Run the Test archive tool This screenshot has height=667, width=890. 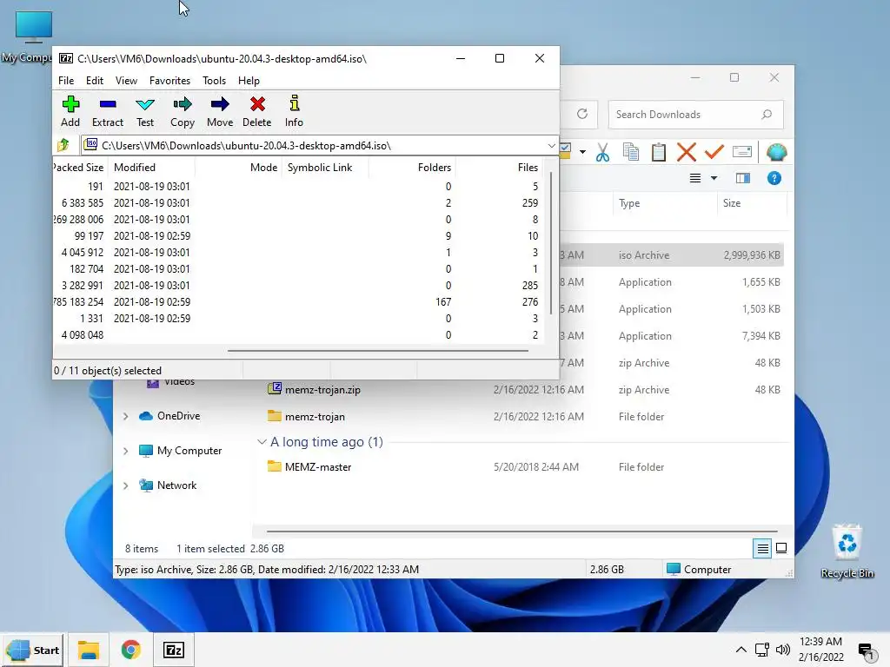point(145,111)
